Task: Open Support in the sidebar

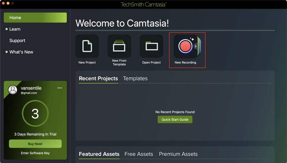Action: pos(17,41)
